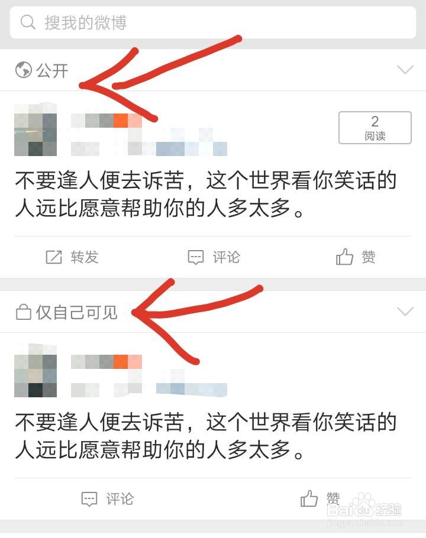Click comment bubble icon on private post
The image size is (426, 538).
click(x=89, y=499)
